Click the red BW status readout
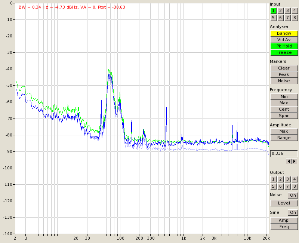Image resolution: width=299 pixels, height=243 pixels. 72,7
